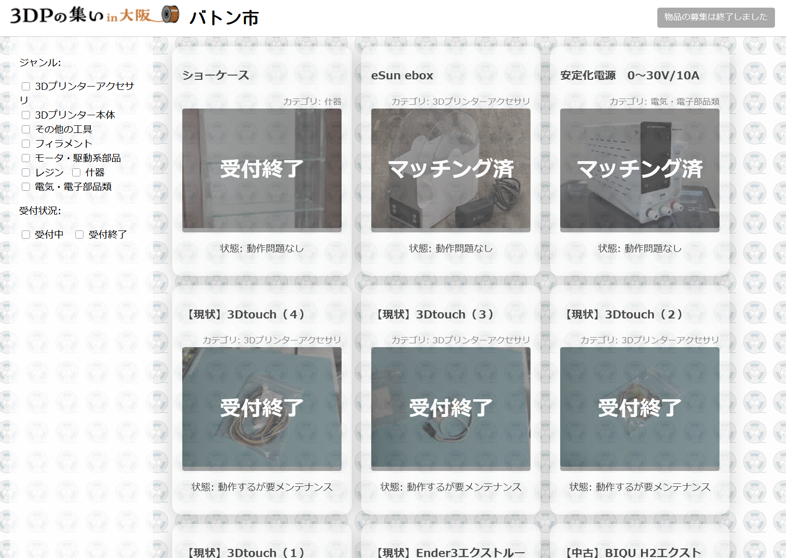Toggle the その他の工具 checkbox
The image size is (786, 558).
click(26, 130)
